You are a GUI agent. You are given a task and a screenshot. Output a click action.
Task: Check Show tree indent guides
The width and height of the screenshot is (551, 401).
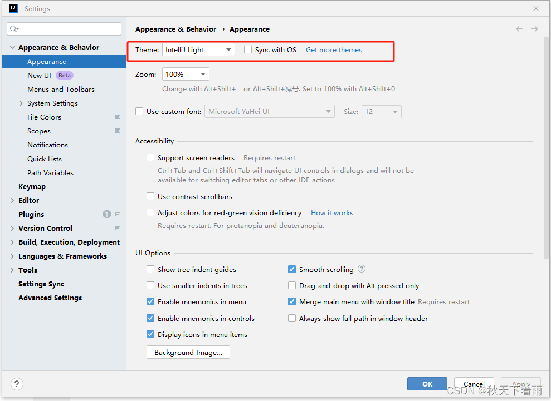pyautogui.click(x=150, y=269)
